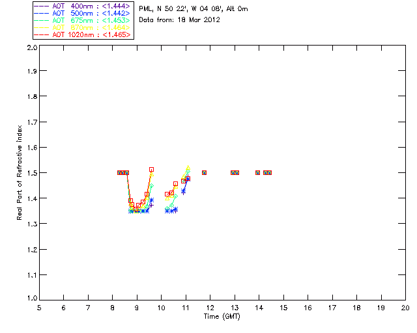Viewport: 417px width, 333px height.
Task: Click the x-axis tick label 8
Action: click(113, 308)
